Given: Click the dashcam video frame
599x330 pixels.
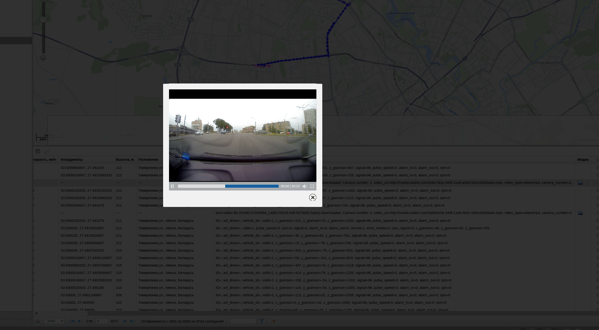Looking at the screenshot, I should coord(243,140).
